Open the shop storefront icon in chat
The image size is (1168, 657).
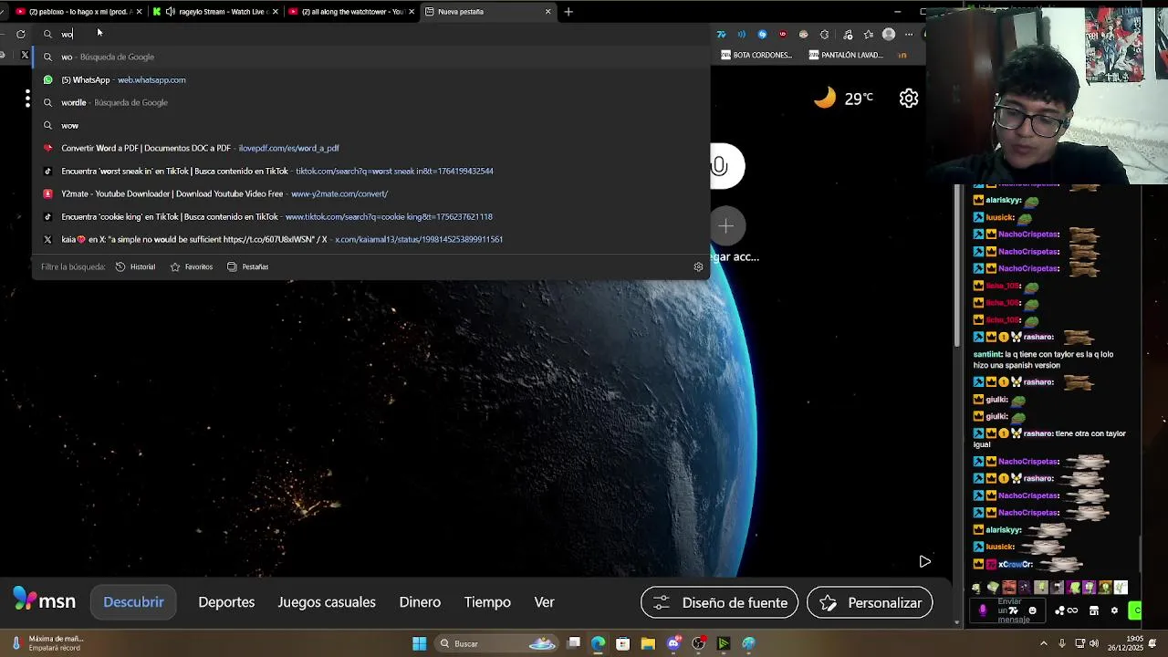point(1094,610)
